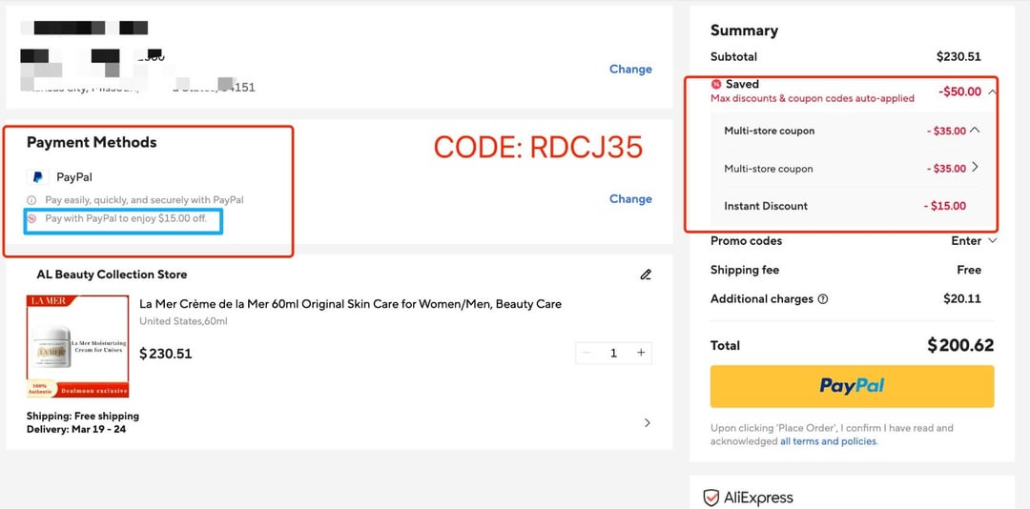
Task: Click the AliExpress shield icon
Action: coord(711,498)
